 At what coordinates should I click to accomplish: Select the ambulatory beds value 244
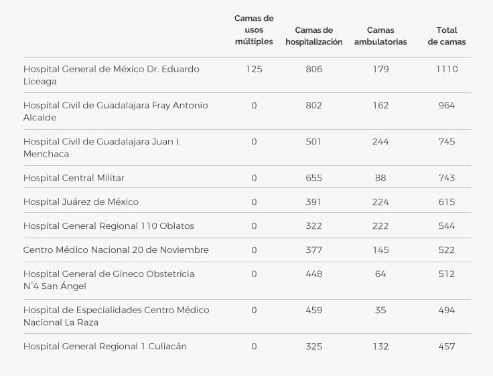tap(380, 142)
